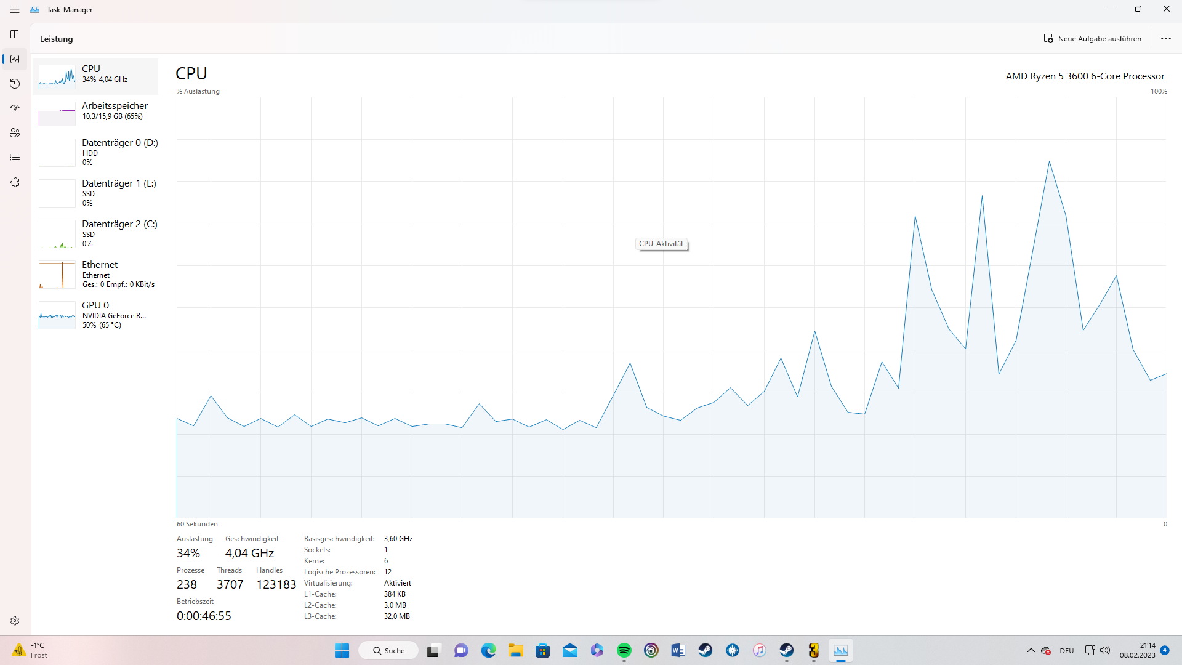The width and height of the screenshot is (1182, 665).
Task: Open the three-dots more options menu
Action: click(x=1165, y=39)
